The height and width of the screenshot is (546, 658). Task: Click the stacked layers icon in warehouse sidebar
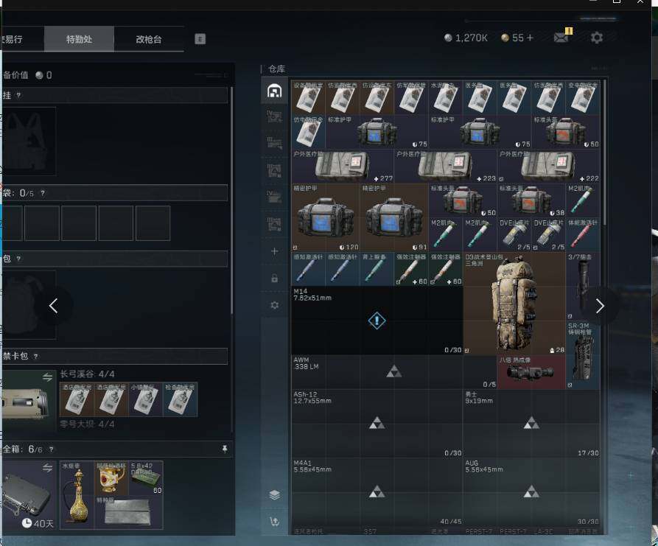(x=274, y=495)
